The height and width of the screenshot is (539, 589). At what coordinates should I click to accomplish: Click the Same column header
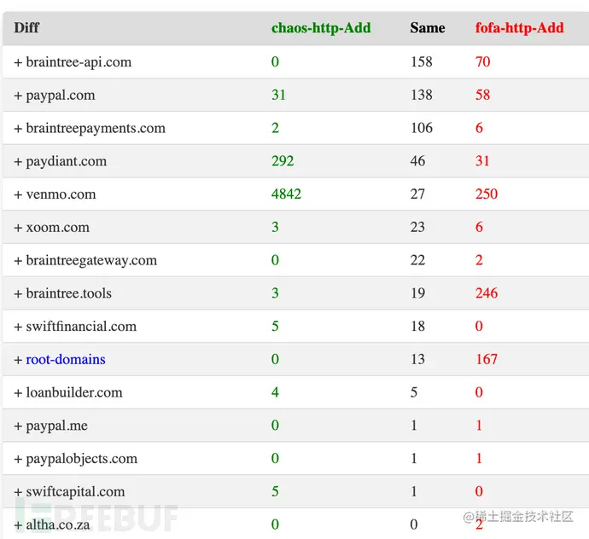pyautogui.click(x=428, y=28)
